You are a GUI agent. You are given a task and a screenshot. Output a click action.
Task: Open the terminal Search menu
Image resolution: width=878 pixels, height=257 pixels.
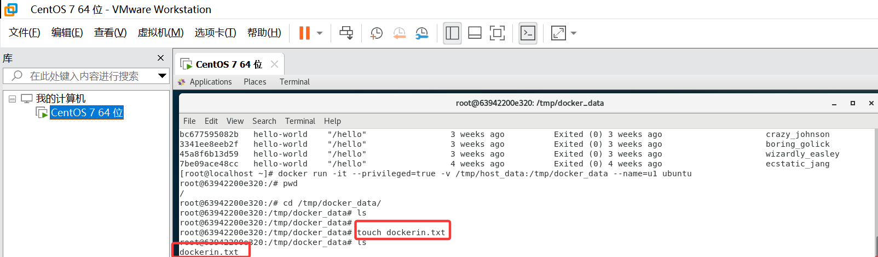point(264,121)
